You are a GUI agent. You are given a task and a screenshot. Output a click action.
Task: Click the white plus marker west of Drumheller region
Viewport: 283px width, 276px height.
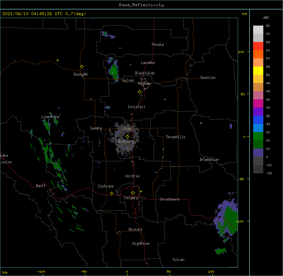(201, 123)
